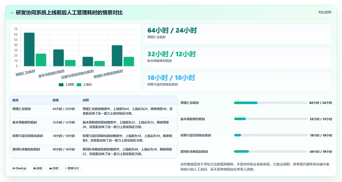Image resolution: width=342 pixels, height=182 pixels.
Task: Select table cell 版本风险核对耗时
Action: (25, 122)
